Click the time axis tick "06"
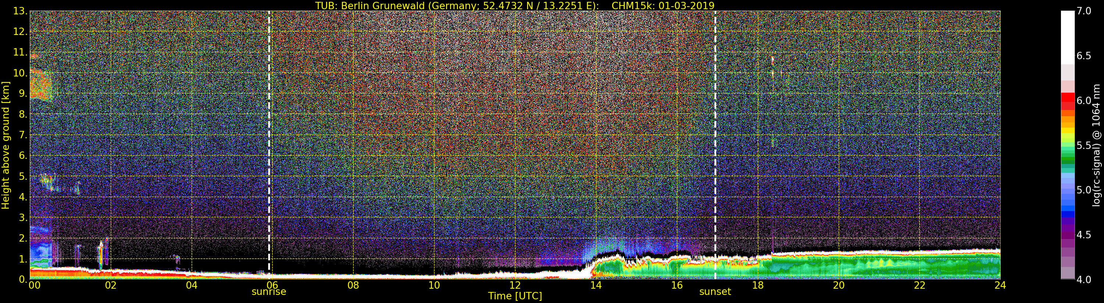This screenshot has width=1104, height=303. point(272,285)
